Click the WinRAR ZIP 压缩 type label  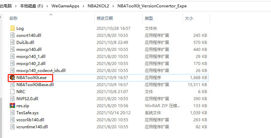(163, 106)
